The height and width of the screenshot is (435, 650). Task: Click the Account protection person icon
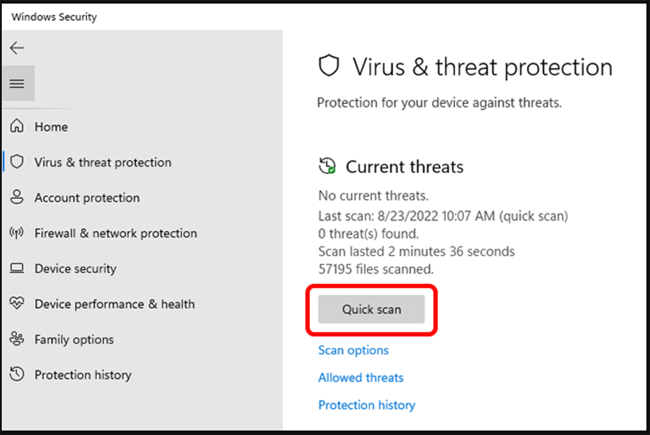point(18,198)
